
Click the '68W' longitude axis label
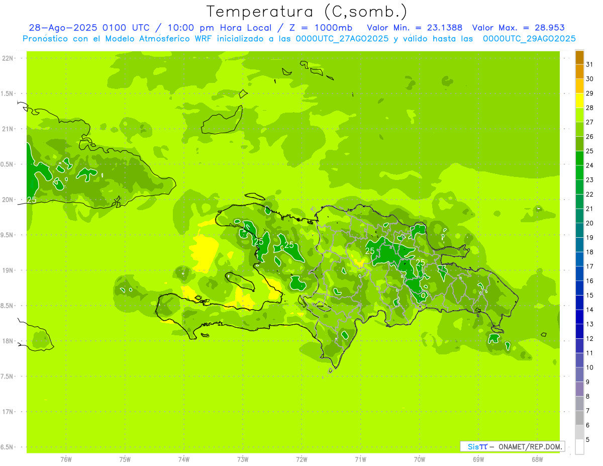(x=537, y=459)
